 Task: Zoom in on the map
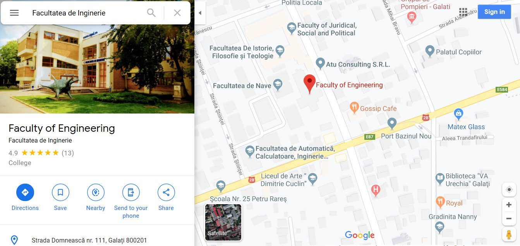pyautogui.click(x=509, y=205)
